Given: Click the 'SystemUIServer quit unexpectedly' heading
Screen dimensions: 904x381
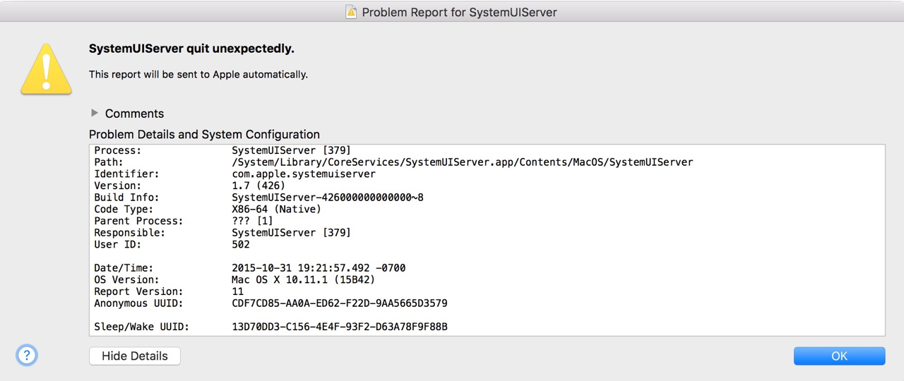Looking at the screenshot, I should coord(191,49).
